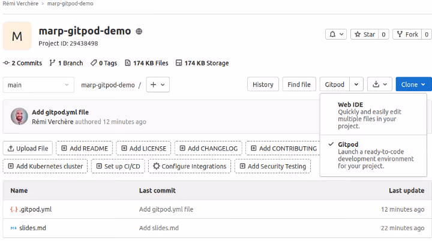This screenshot has width=432, height=241.
Task: Star the marp-gitpod-demo project
Action: point(364,35)
